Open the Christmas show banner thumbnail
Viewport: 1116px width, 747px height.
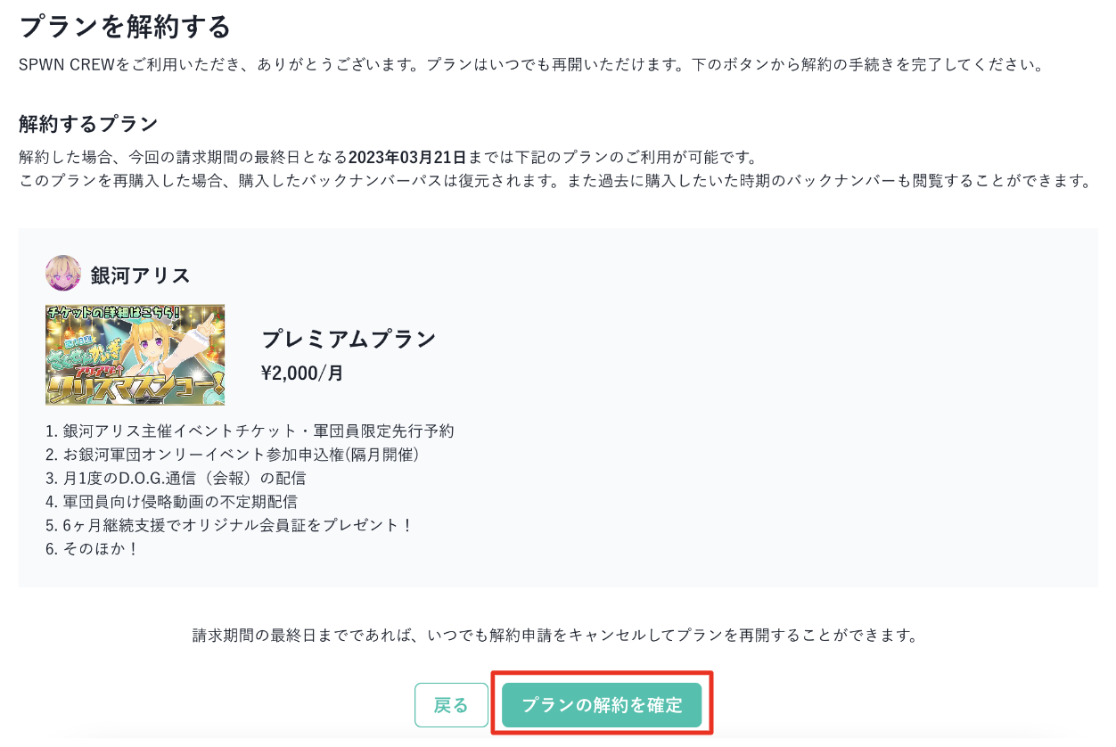point(135,355)
